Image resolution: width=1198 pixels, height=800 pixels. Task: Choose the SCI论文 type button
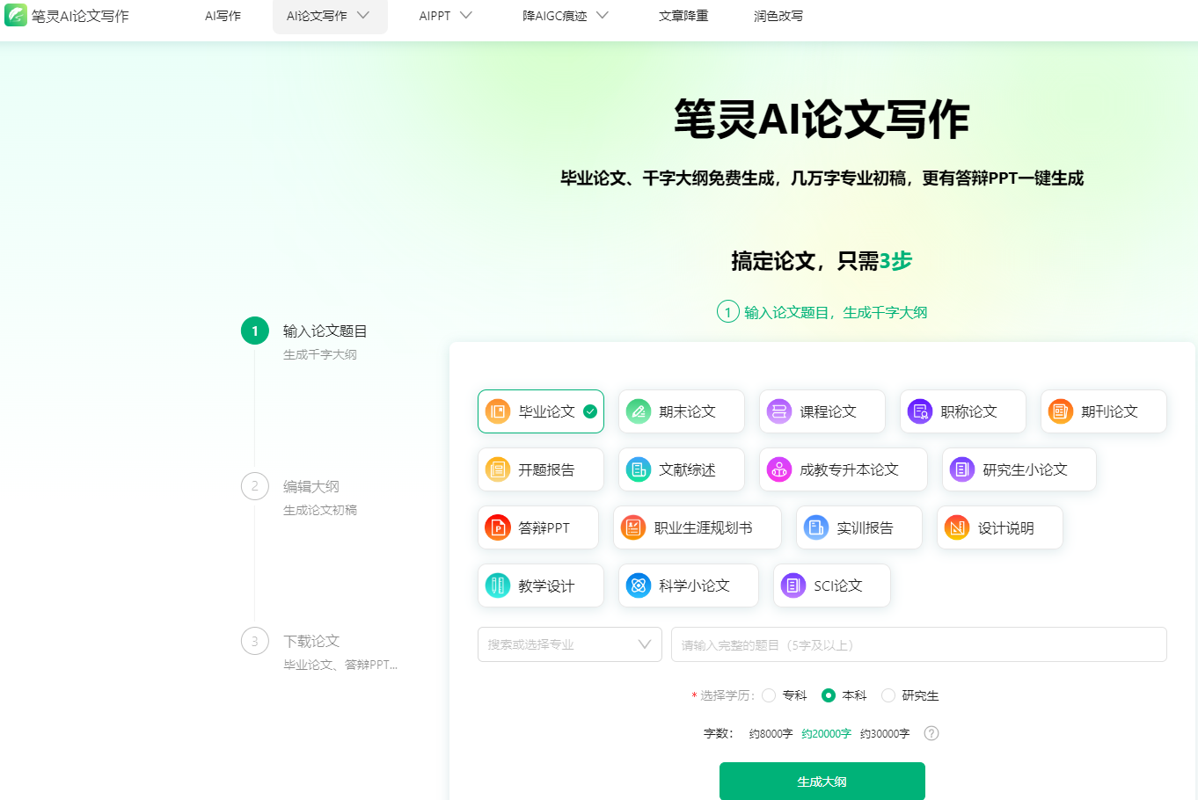tap(832, 585)
